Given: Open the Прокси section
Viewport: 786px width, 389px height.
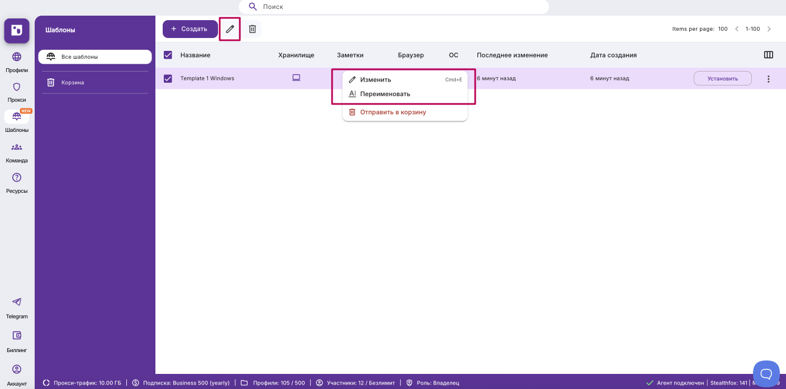Looking at the screenshot, I should click(17, 92).
